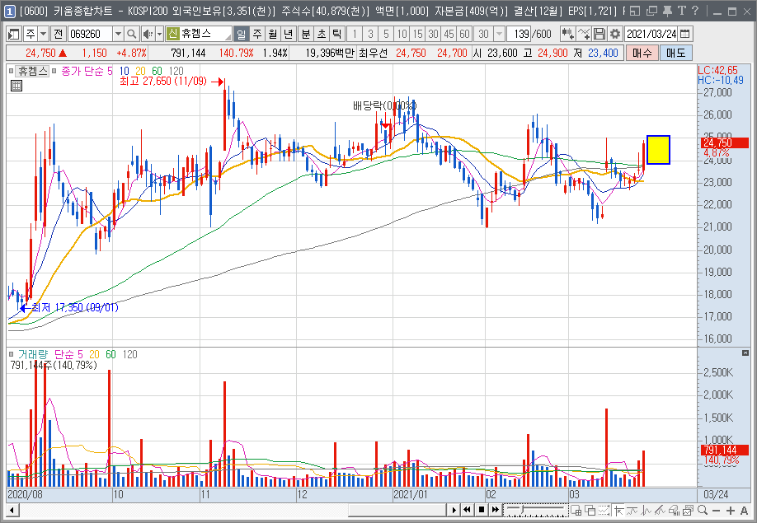Click the 매수 (buy) button
757x523 pixels.
[x=642, y=53]
